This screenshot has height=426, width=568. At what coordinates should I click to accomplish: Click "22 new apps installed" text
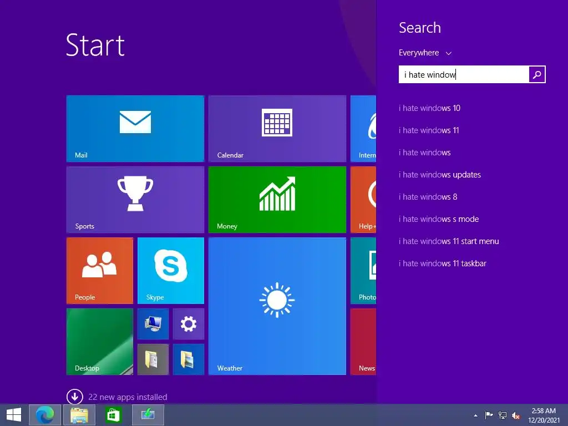pos(128,397)
